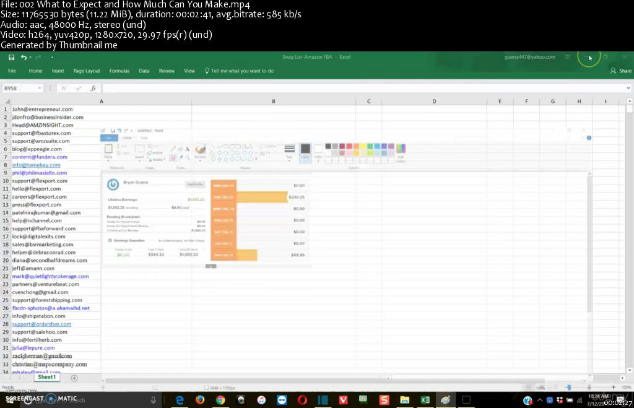Select the Sheet1 worksheet tab
This screenshot has width=634, height=408.
(x=47, y=377)
